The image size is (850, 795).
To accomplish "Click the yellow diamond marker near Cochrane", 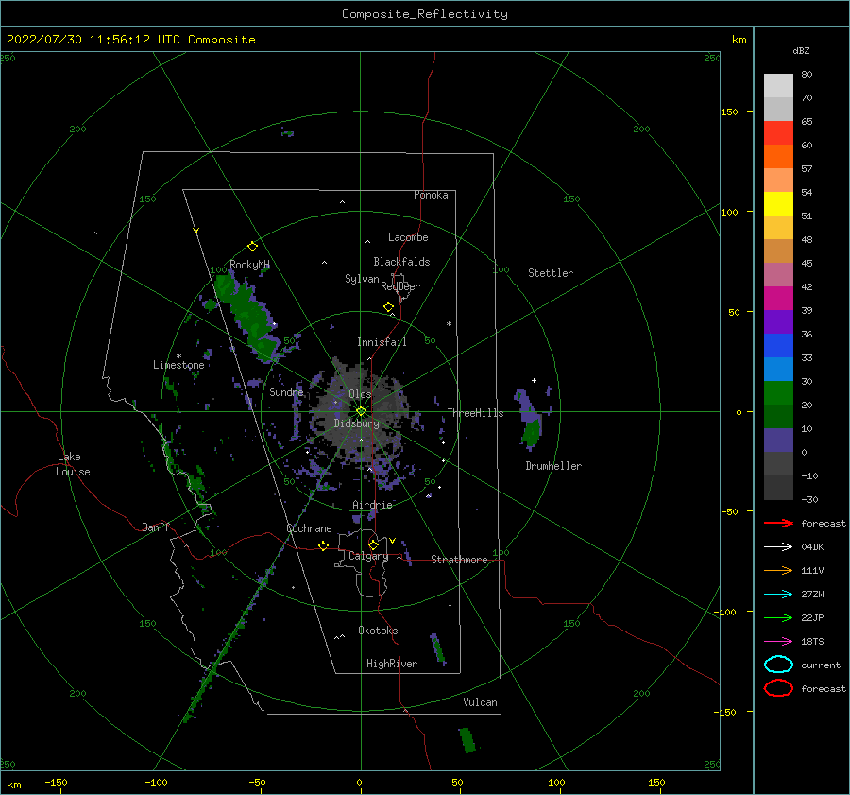I will 324,545.
